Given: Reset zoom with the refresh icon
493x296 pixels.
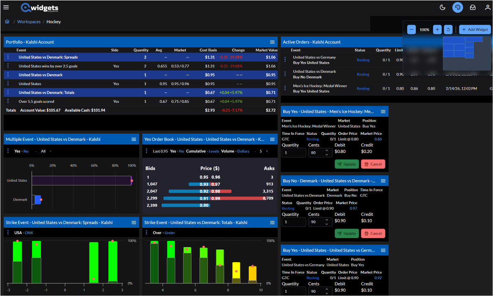Looking at the screenshot, I should tap(448, 30).
